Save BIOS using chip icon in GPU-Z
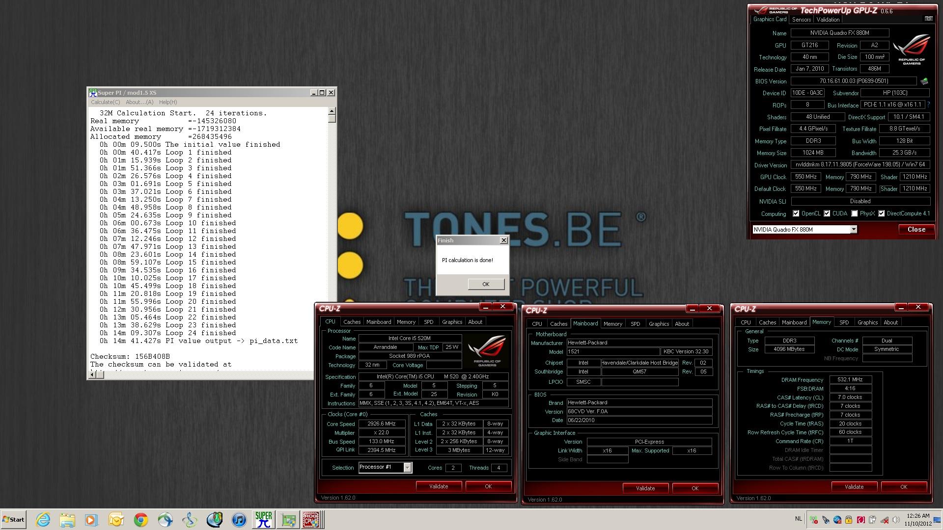 924,81
